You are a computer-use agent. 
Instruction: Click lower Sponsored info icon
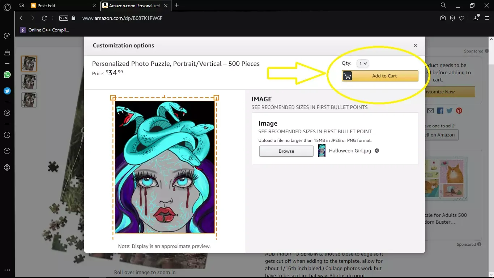pos(479,244)
